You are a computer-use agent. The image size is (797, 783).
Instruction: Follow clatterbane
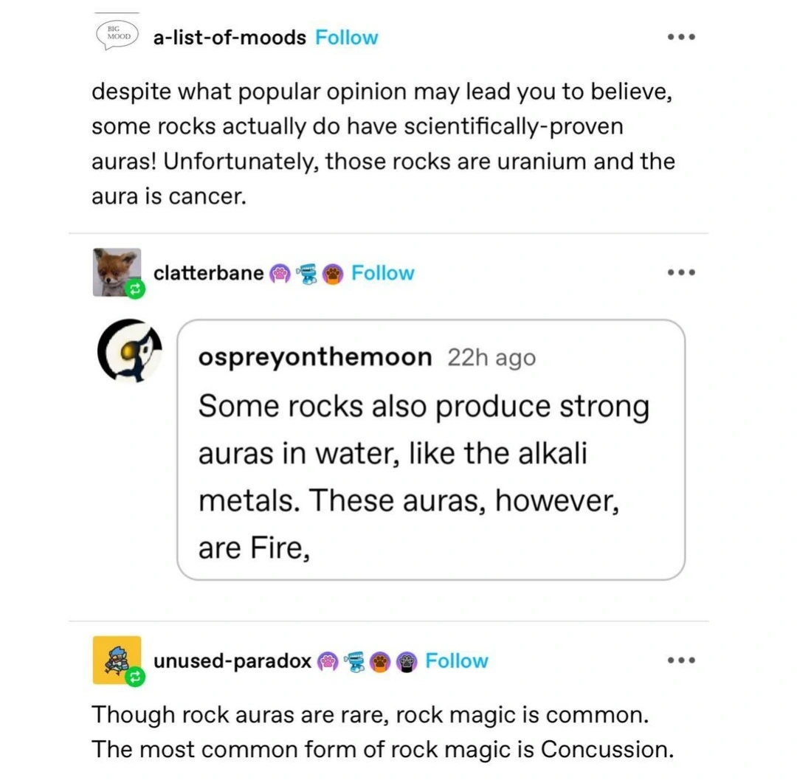382,273
